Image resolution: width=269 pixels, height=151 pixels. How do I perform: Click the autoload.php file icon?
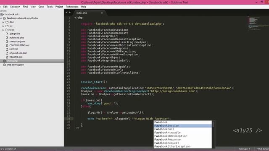[7, 38]
